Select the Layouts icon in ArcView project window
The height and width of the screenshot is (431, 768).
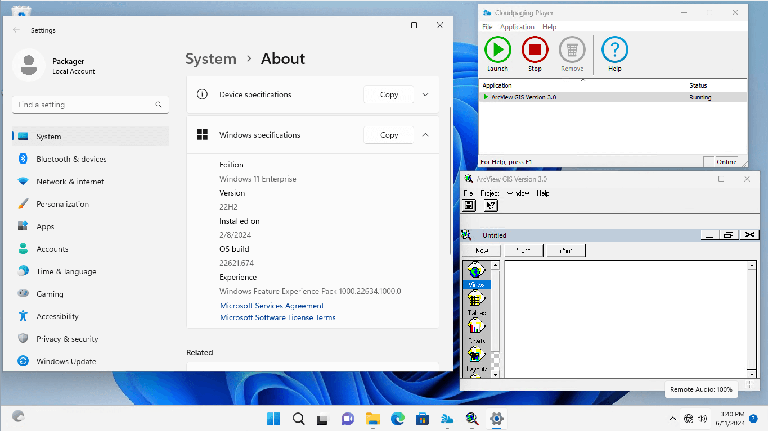(477, 359)
